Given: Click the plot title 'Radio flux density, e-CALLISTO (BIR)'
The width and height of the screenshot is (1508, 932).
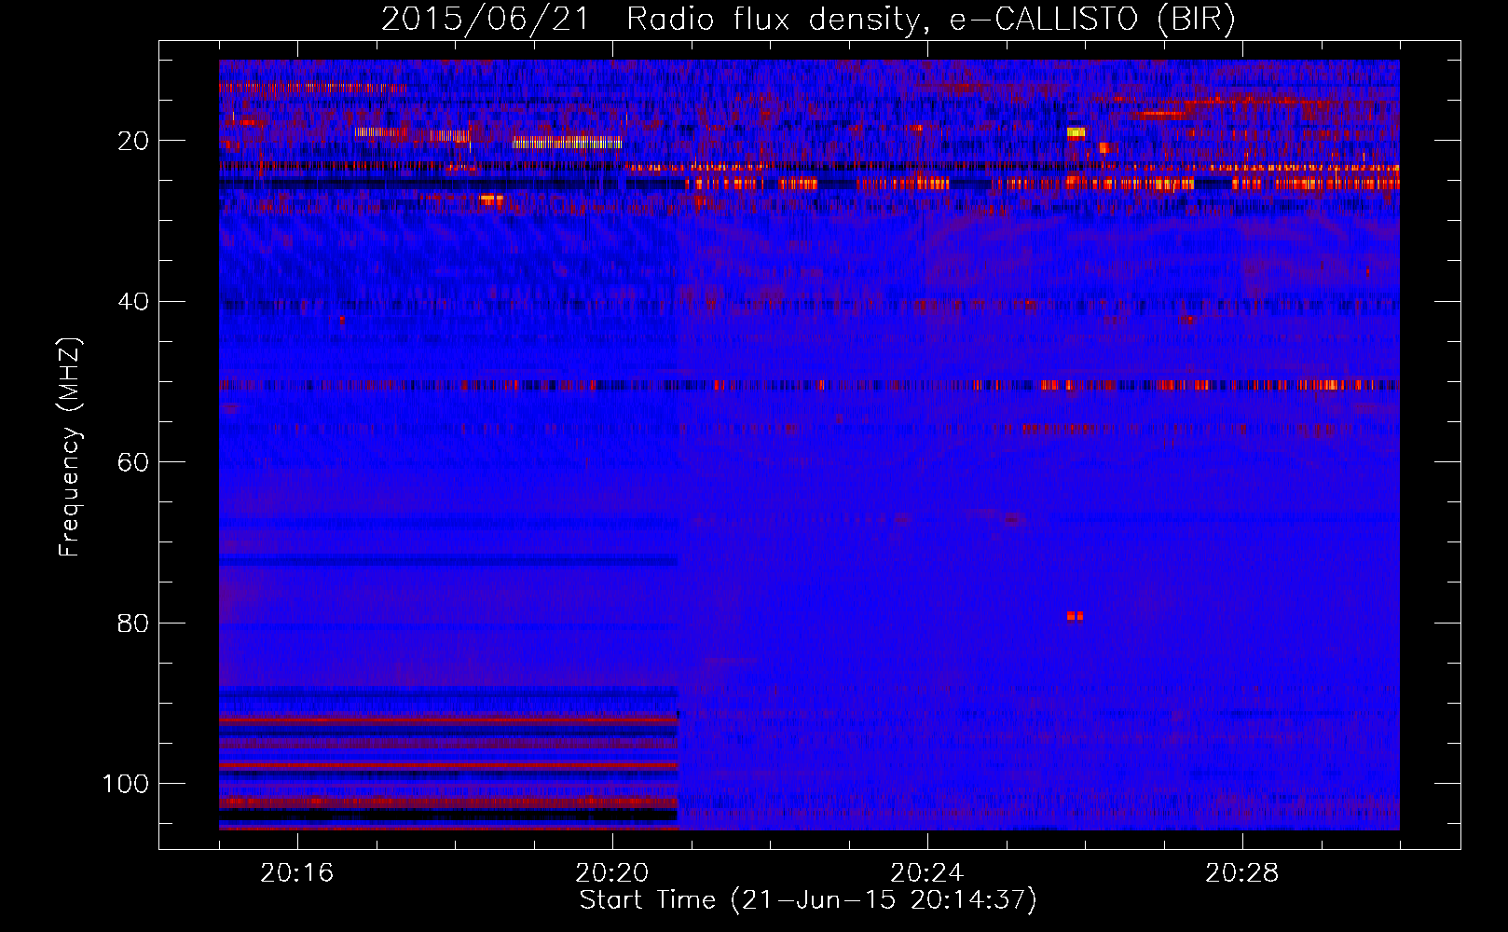Looking at the screenshot, I should [930, 20].
